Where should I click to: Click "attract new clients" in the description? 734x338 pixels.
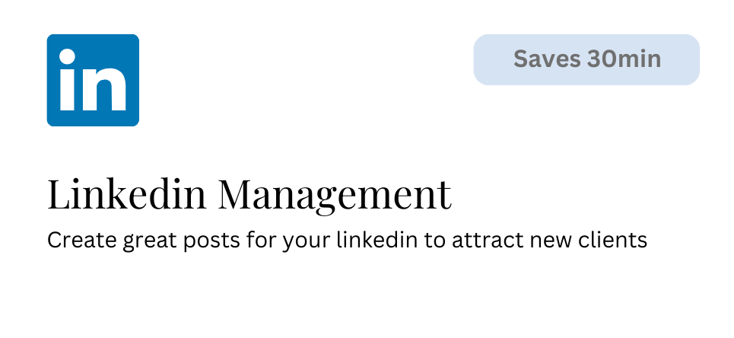(x=549, y=240)
